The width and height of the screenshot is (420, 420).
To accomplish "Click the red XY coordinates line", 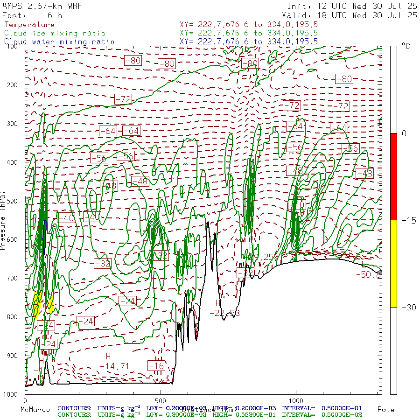I will click(x=249, y=25).
